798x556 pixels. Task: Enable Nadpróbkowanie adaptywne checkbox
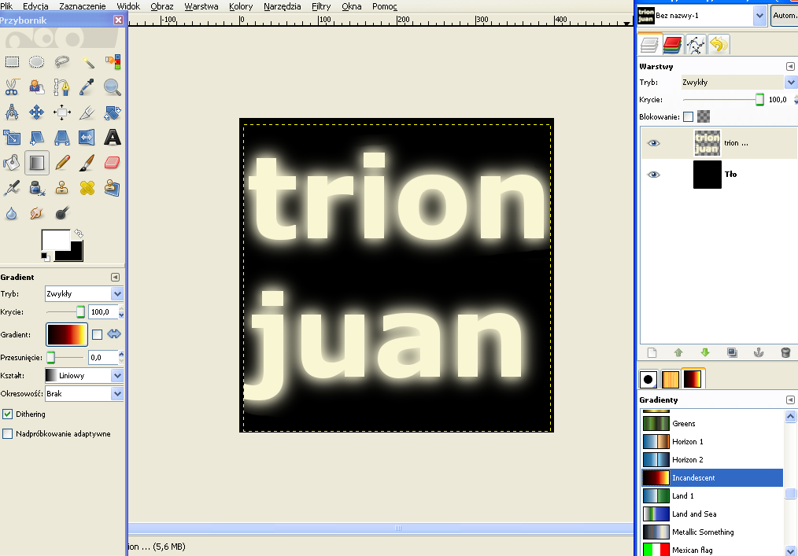click(8, 433)
